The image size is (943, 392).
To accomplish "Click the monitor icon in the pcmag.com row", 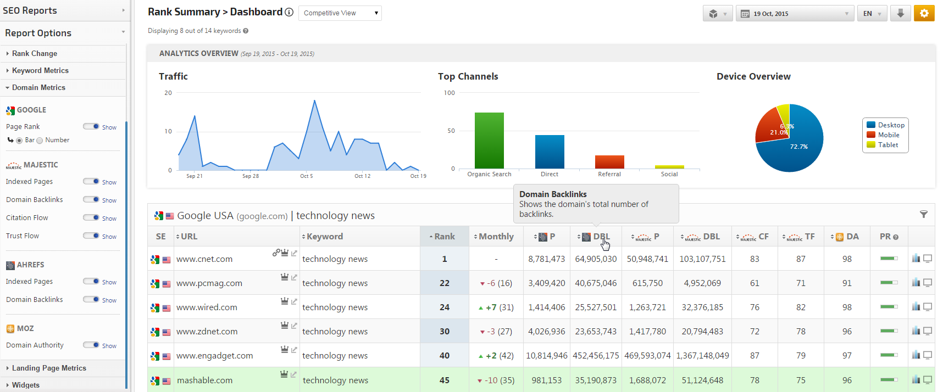I will (x=928, y=283).
